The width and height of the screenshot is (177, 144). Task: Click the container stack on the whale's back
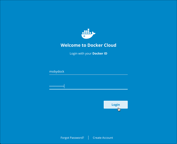87,31
